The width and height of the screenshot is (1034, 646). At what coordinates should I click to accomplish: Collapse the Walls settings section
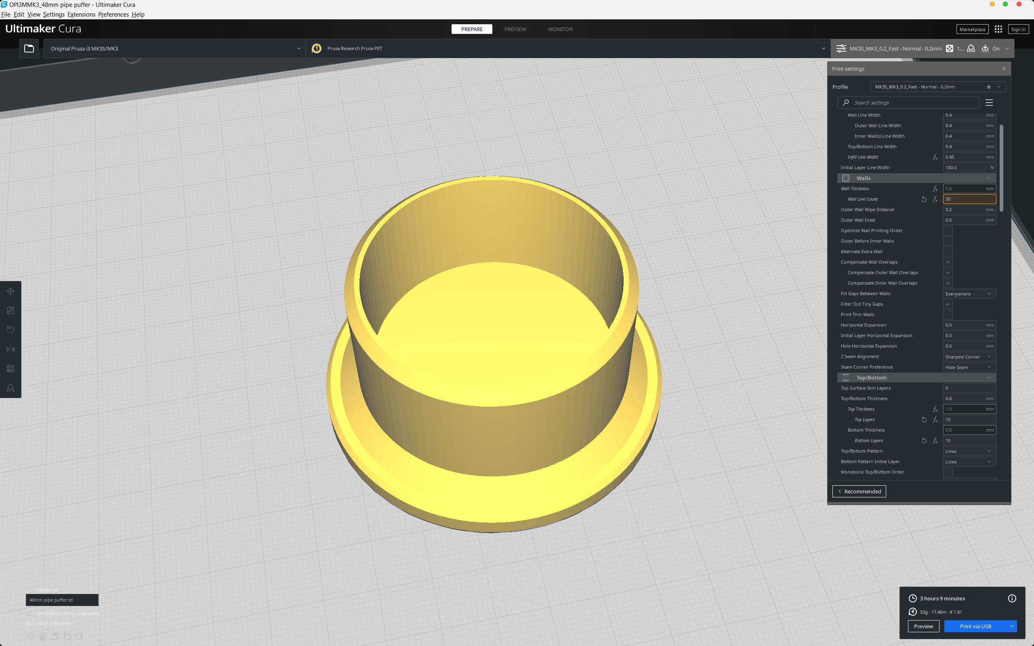tap(916, 178)
